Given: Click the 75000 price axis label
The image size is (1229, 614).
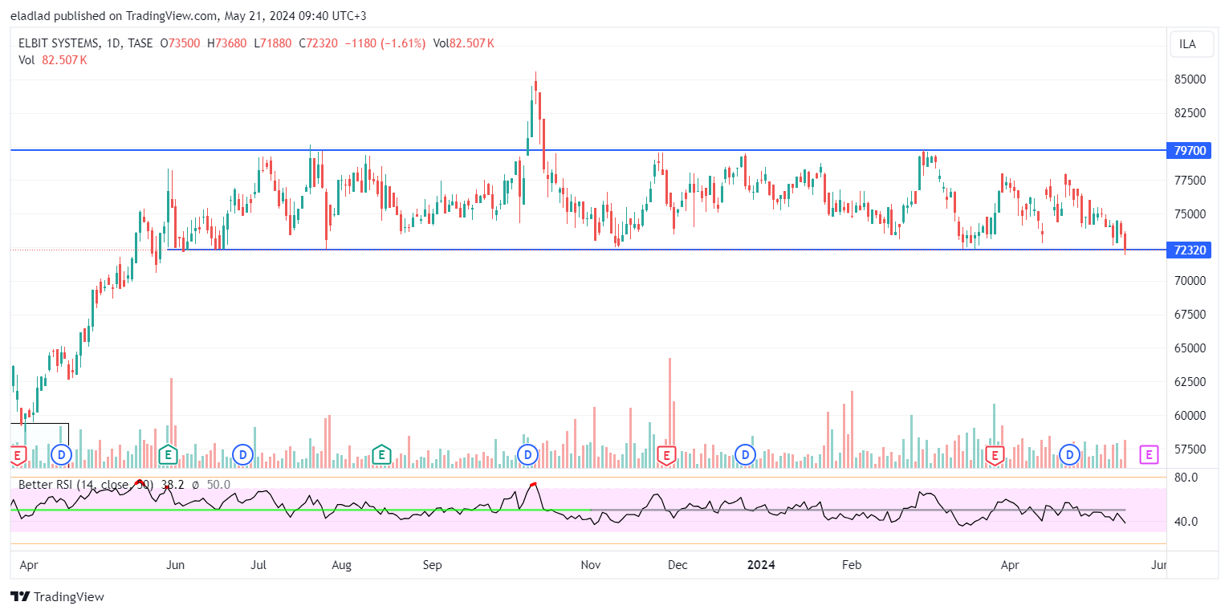Looking at the screenshot, I should 1190,214.
